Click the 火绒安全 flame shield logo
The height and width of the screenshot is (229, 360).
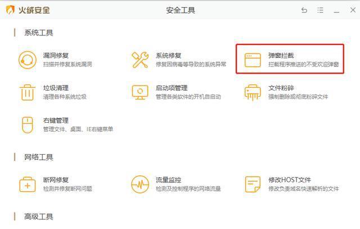click(x=10, y=10)
